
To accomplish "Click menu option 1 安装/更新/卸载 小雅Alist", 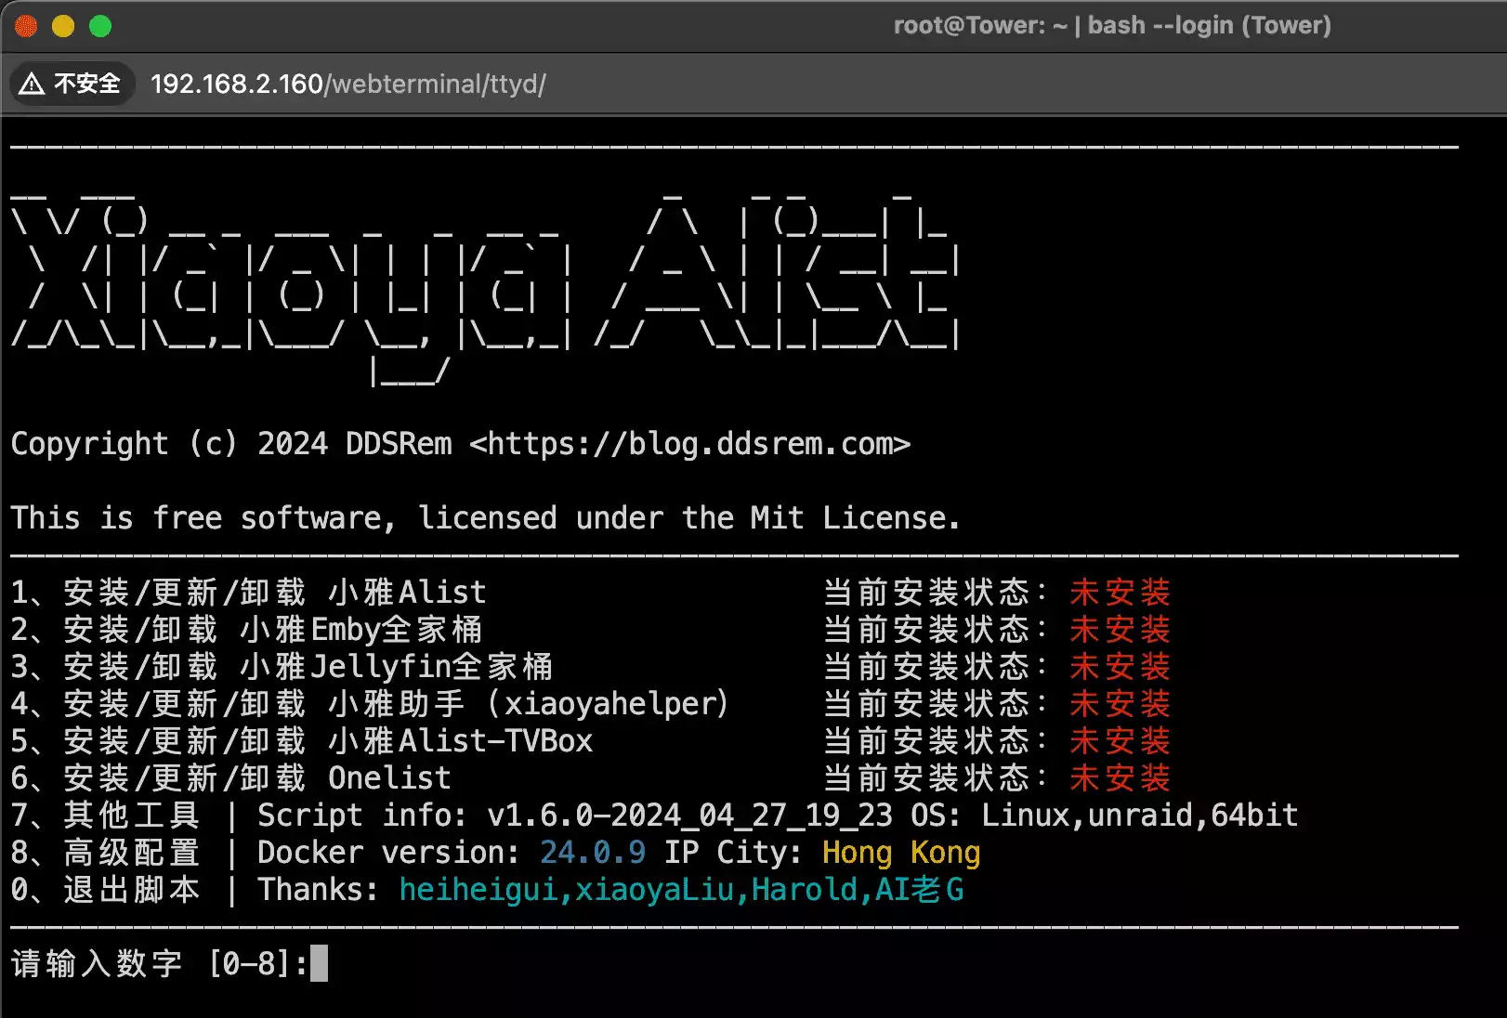I will point(249,593).
